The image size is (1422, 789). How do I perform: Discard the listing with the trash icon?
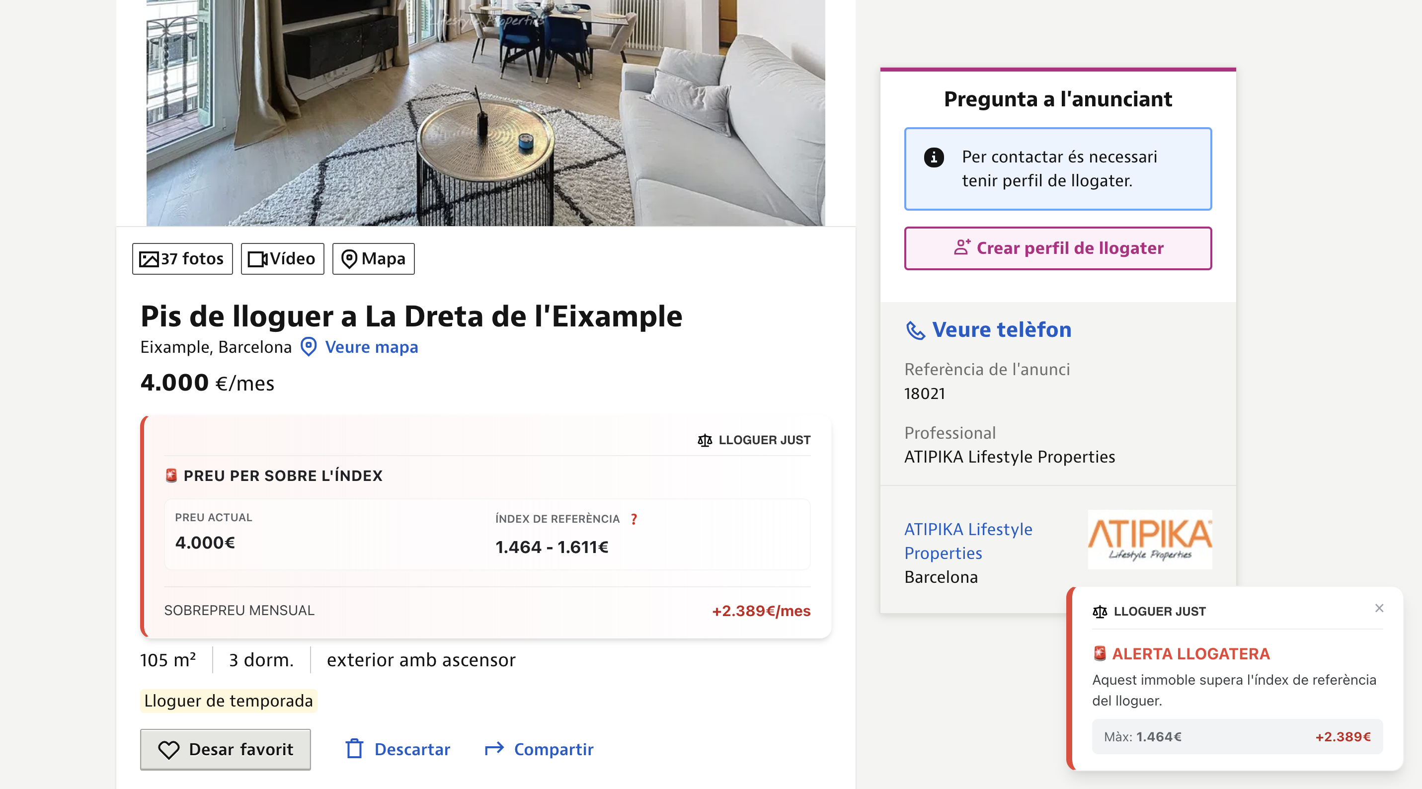click(x=354, y=749)
